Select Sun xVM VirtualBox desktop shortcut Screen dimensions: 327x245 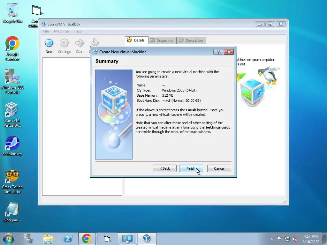click(12, 115)
